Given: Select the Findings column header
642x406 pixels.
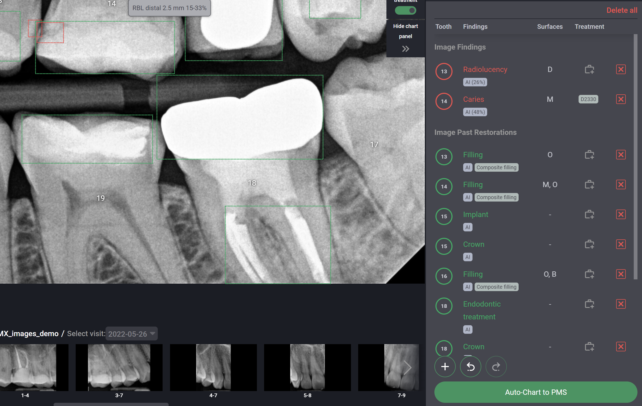Looking at the screenshot, I should point(475,26).
